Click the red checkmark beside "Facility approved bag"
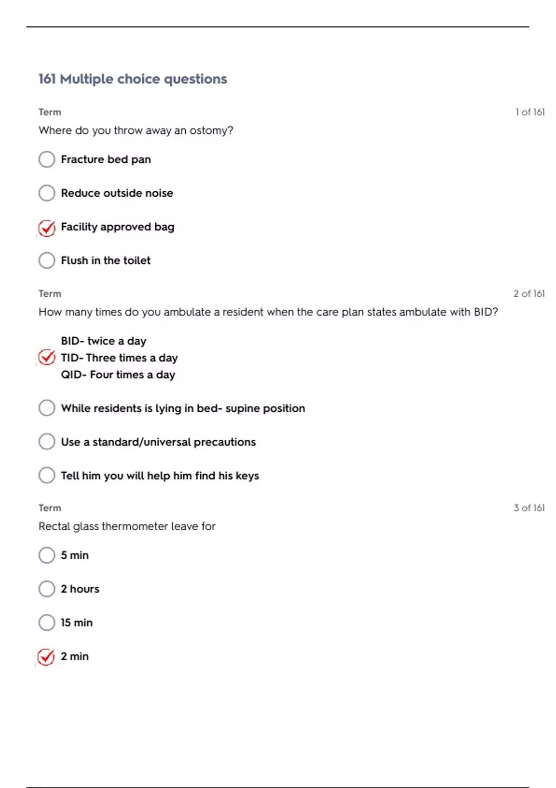 tap(47, 228)
